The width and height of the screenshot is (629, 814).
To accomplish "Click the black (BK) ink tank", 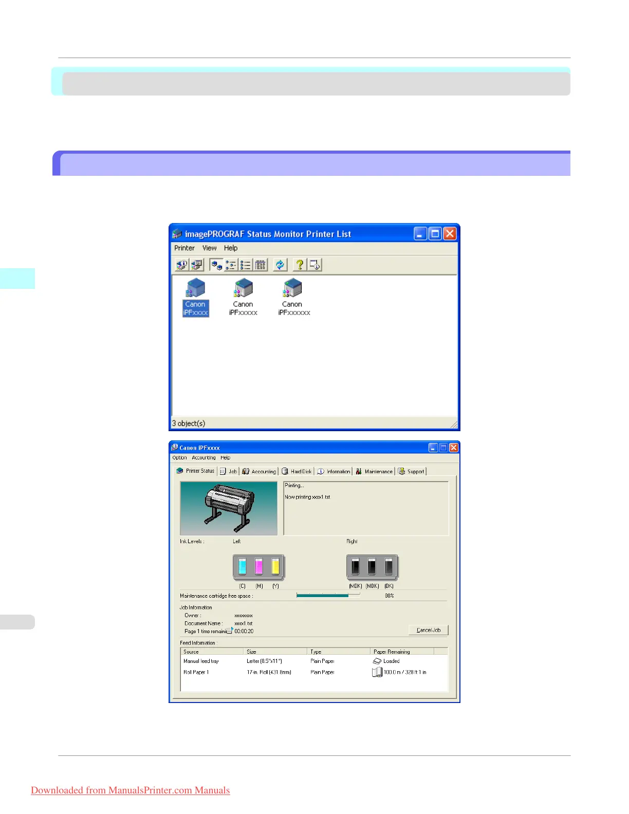I will [389, 566].
